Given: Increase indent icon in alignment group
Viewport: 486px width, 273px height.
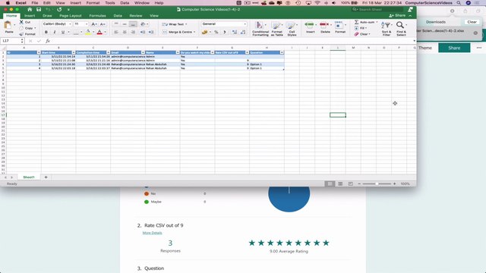Looking at the screenshot, I should pos(151,32).
